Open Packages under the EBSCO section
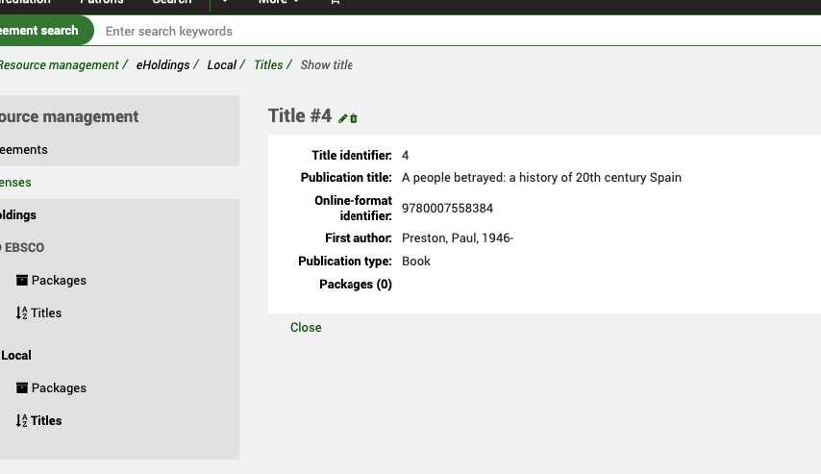The height and width of the screenshot is (474, 821). pos(58,281)
